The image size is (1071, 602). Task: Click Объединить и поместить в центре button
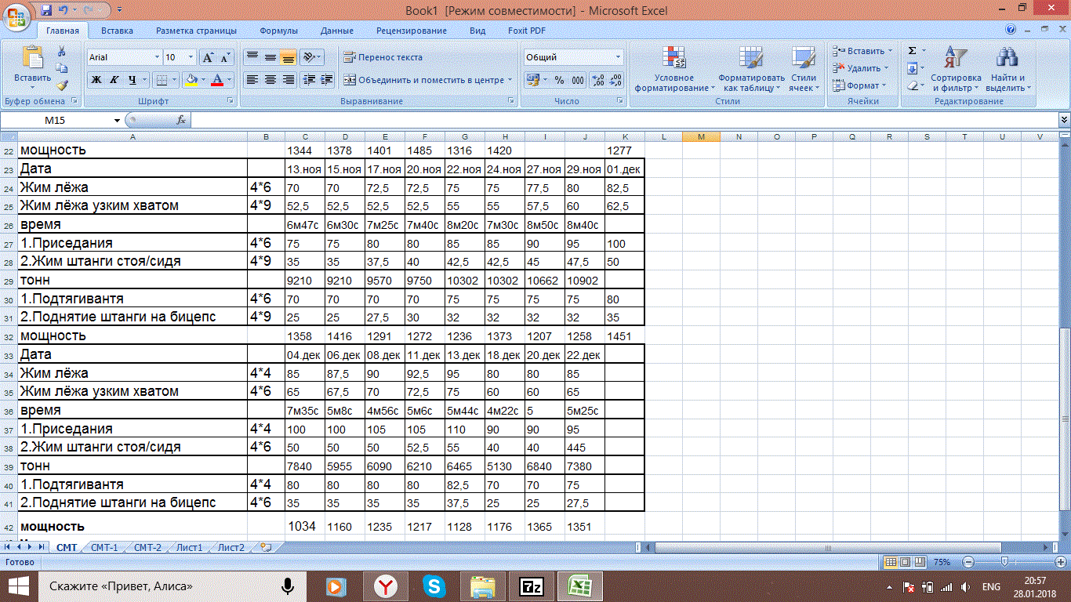click(x=427, y=80)
